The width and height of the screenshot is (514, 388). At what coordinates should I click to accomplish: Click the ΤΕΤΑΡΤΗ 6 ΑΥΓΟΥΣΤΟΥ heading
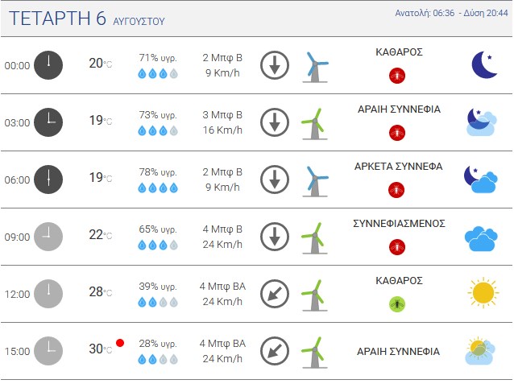coord(87,18)
